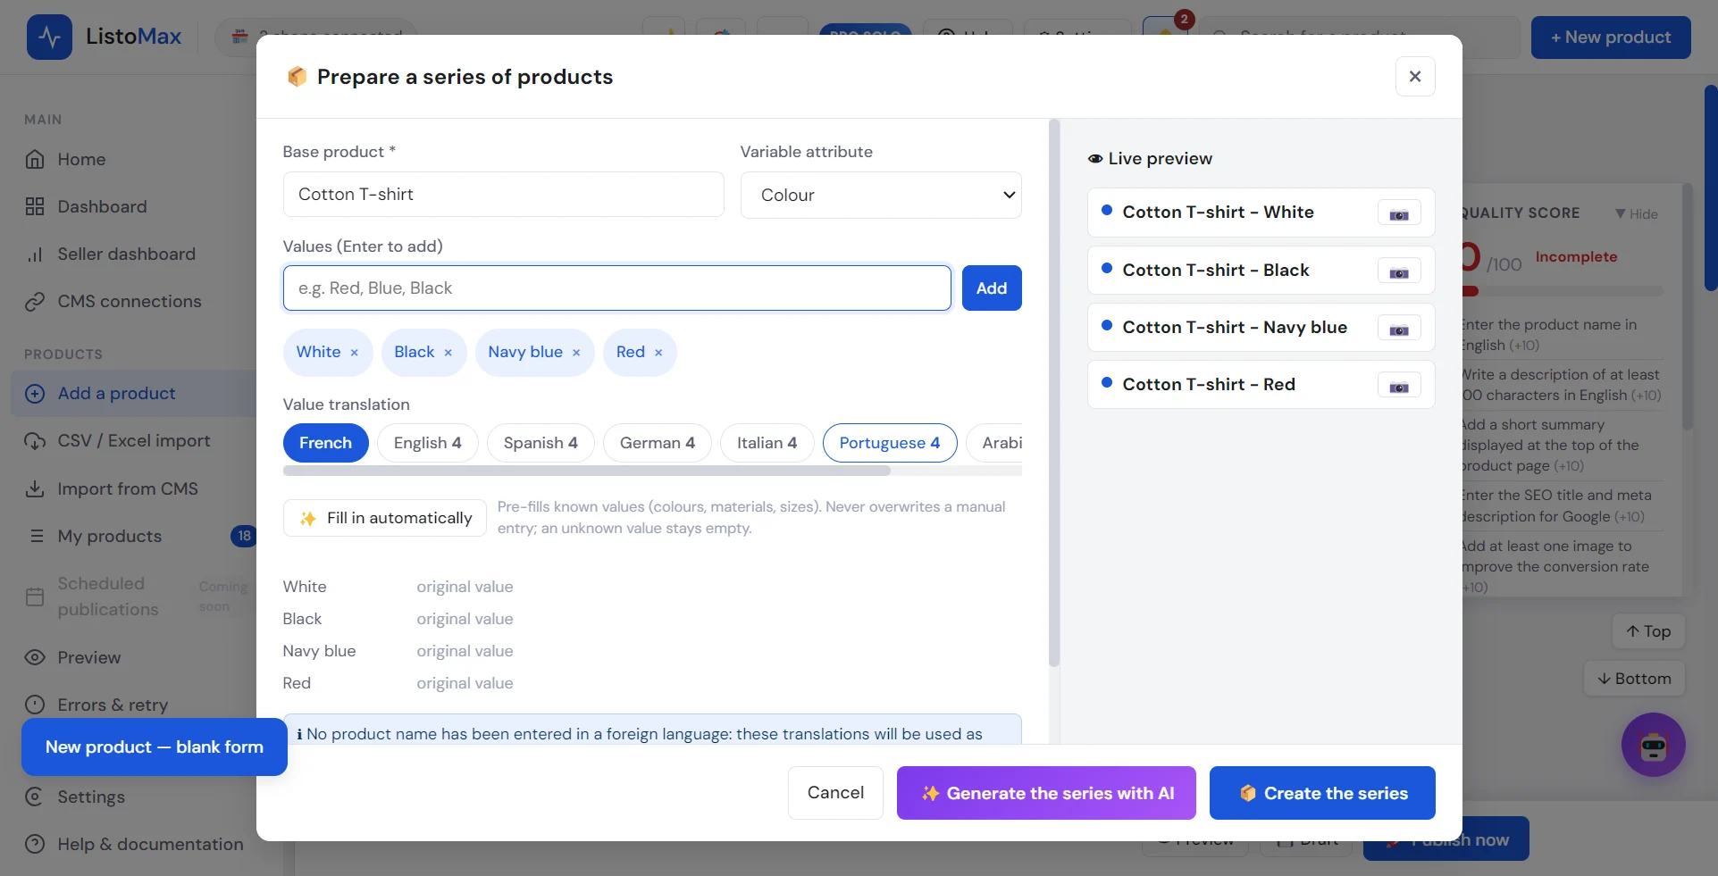The height and width of the screenshot is (876, 1718).
Task: Click Fill in automatically button
Action: [385, 518]
